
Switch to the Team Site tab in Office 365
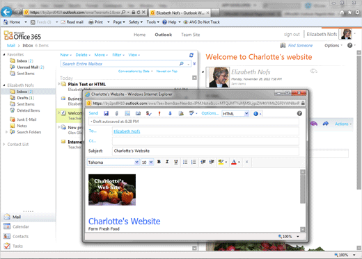pyautogui.click(x=191, y=35)
